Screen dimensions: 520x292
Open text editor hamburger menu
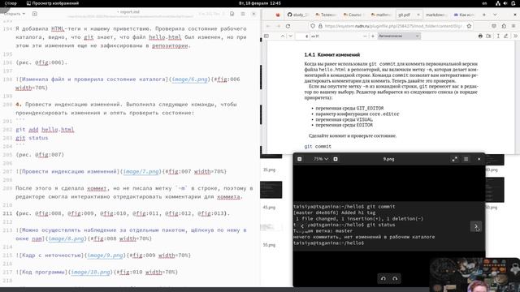pos(243,14)
